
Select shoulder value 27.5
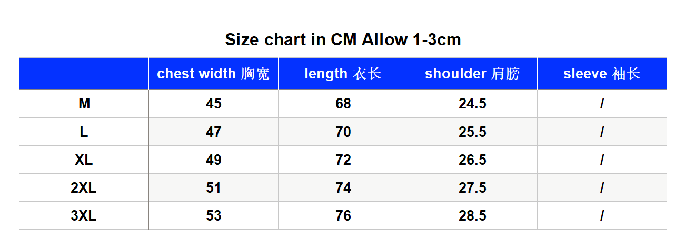tap(472, 187)
